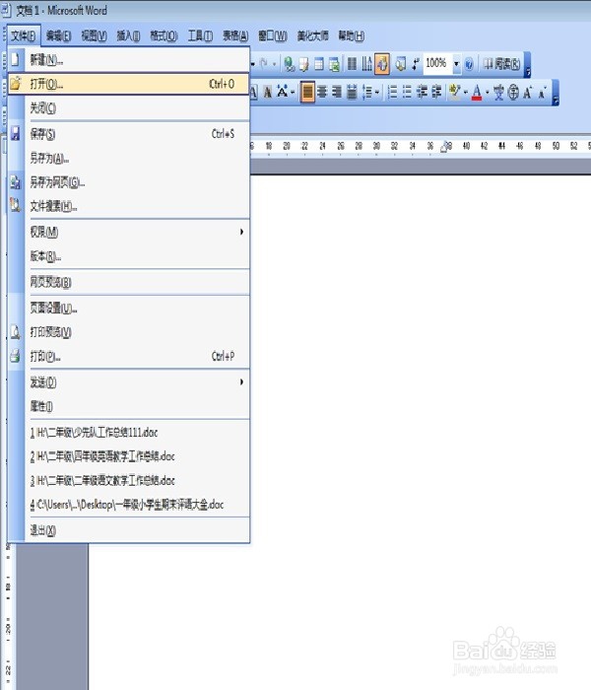This screenshot has width=591, height=690.
Task: Toggle Justify alignment button
Action: click(x=307, y=93)
